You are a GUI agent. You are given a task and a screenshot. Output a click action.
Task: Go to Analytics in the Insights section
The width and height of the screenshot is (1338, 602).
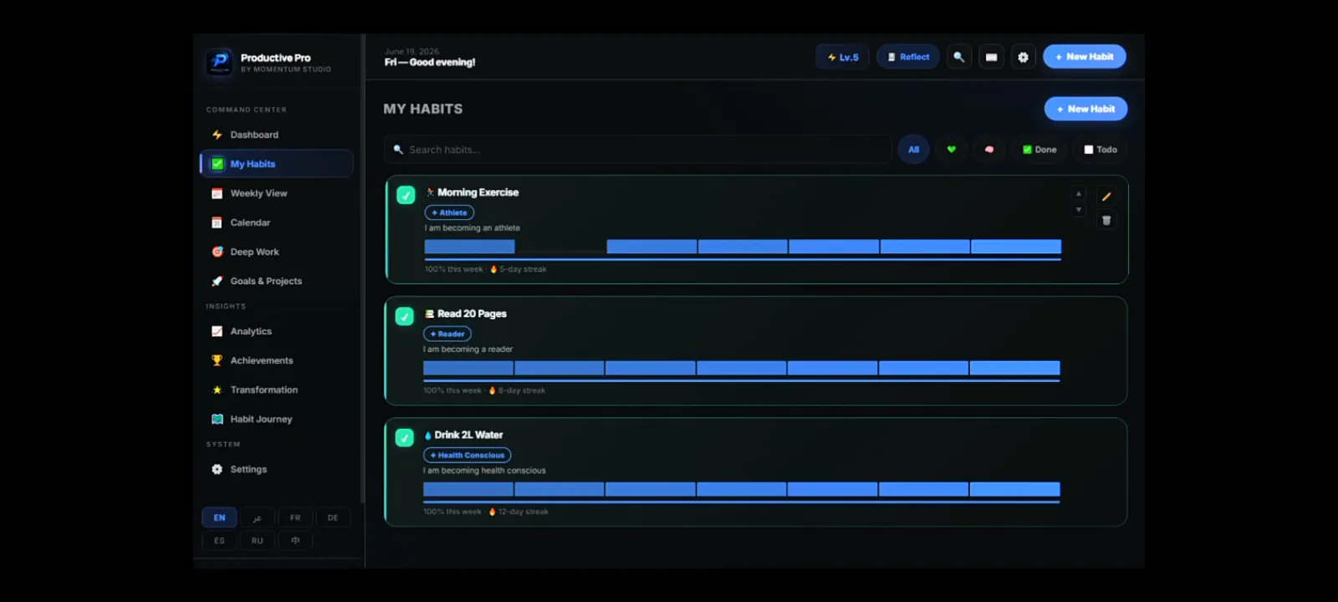276,331
